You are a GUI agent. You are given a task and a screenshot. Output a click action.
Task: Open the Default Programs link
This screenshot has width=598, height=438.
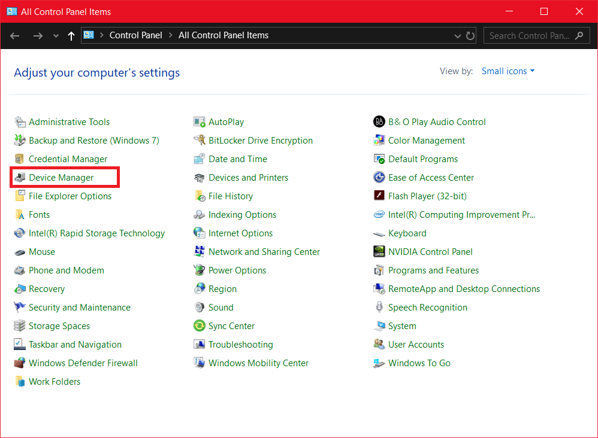pos(423,159)
